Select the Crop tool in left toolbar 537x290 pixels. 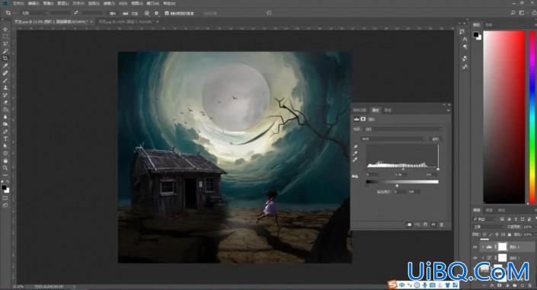5,58
